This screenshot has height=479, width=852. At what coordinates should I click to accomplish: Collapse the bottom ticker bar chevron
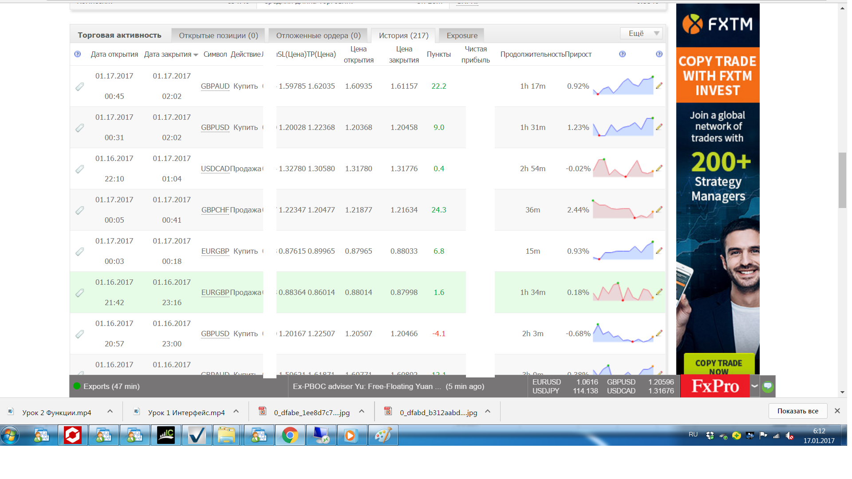[x=754, y=386]
